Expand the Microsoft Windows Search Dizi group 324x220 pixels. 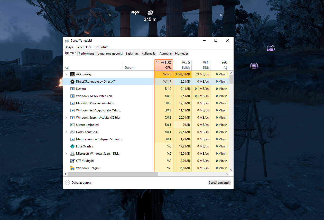coord(66,154)
